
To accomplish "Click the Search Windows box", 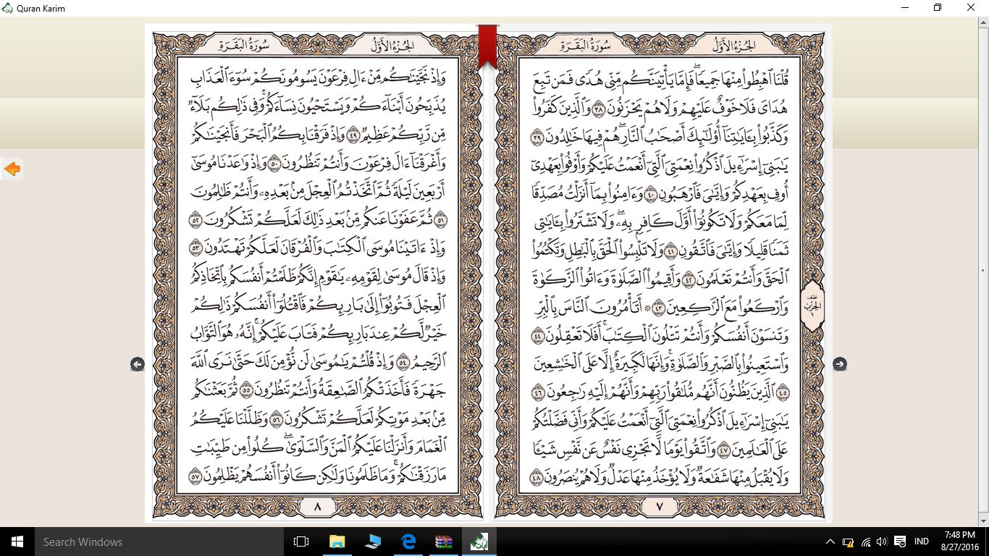I will pos(159,542).
